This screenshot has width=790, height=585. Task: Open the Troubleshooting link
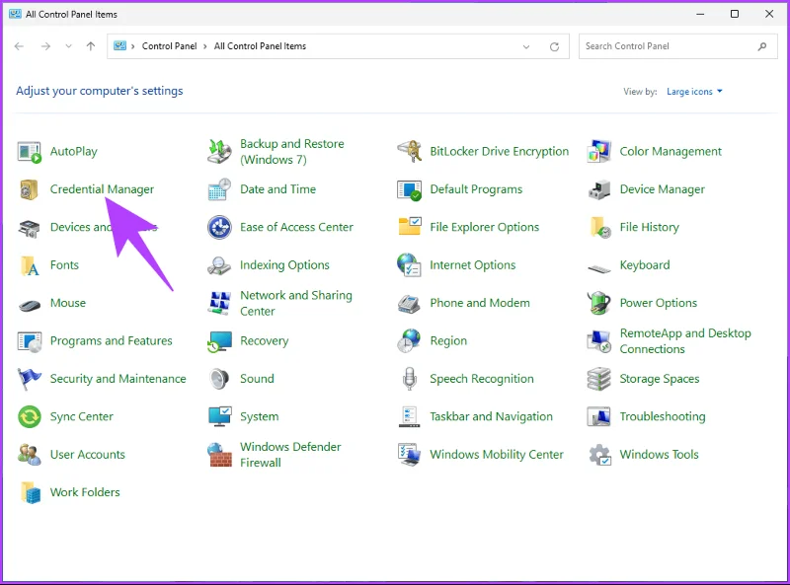pyautogui.click(x=663, y=417)
